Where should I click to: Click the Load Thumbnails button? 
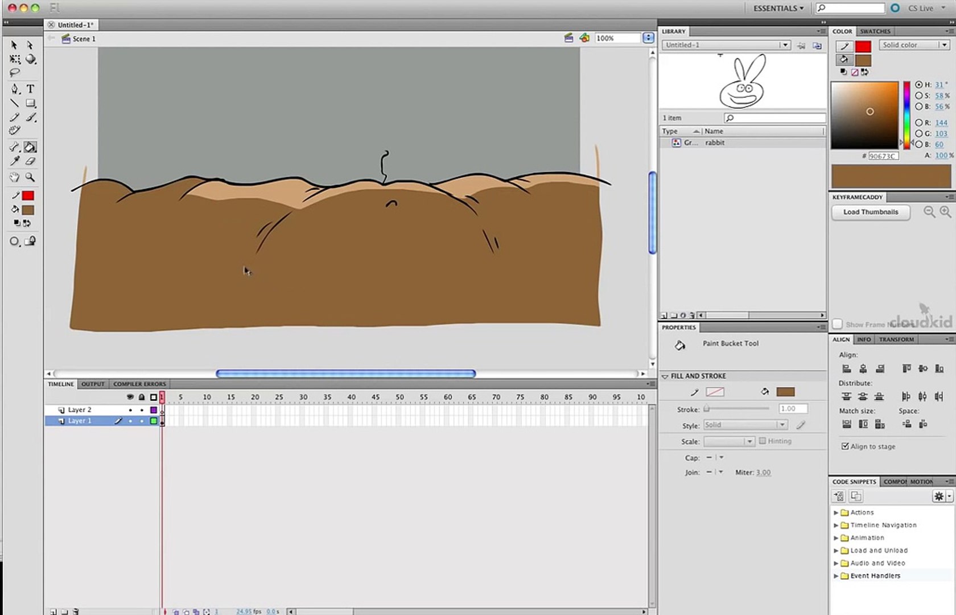[x=870, y=212]
